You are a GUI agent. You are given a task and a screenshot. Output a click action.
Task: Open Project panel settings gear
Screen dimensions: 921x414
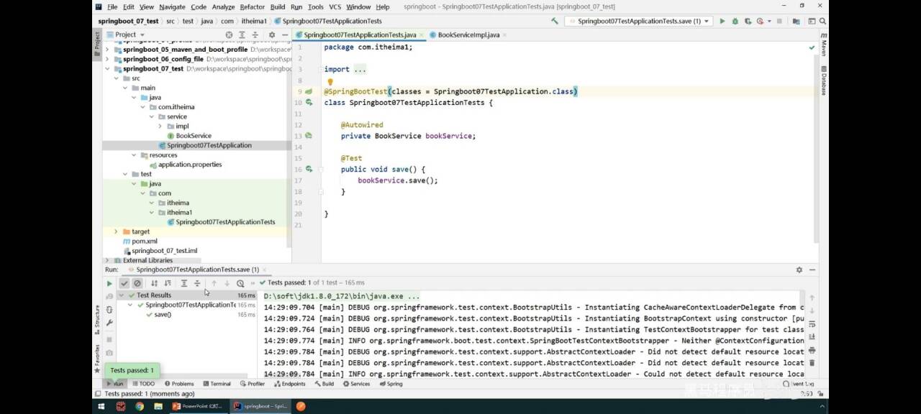(271, 34)
